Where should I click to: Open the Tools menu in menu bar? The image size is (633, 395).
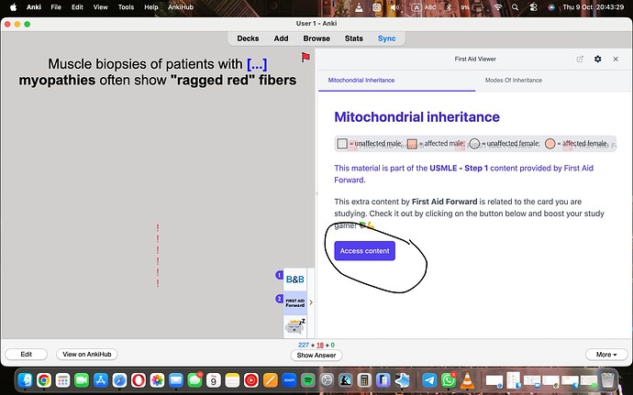click(x=126, y=6)
